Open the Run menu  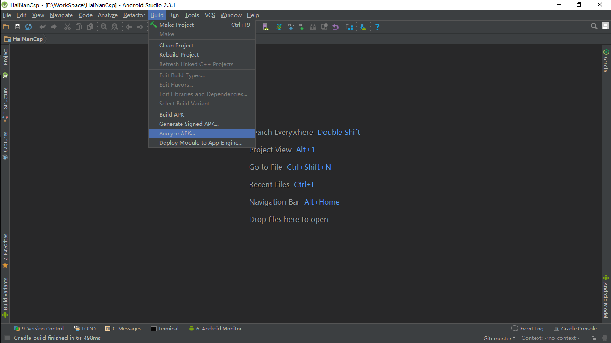pos(174,15)
